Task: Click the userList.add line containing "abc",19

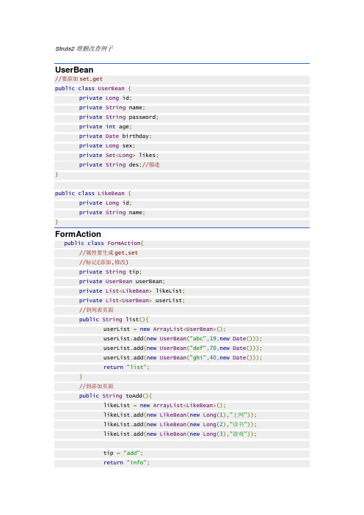Action: [x=183, y=338]
